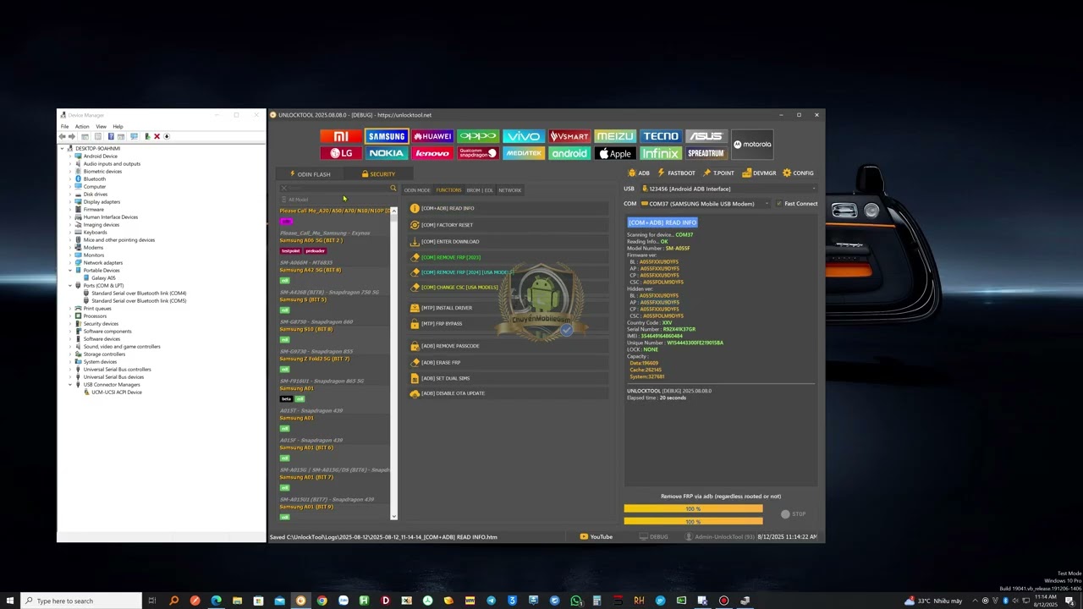Select the MediaTek brand icon
This screenshot has width=1083, height=609.
[x=524, y=153]
